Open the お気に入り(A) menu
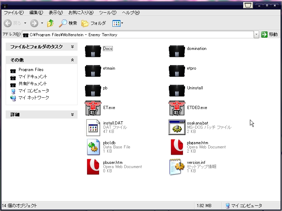 tap(81, 13)
